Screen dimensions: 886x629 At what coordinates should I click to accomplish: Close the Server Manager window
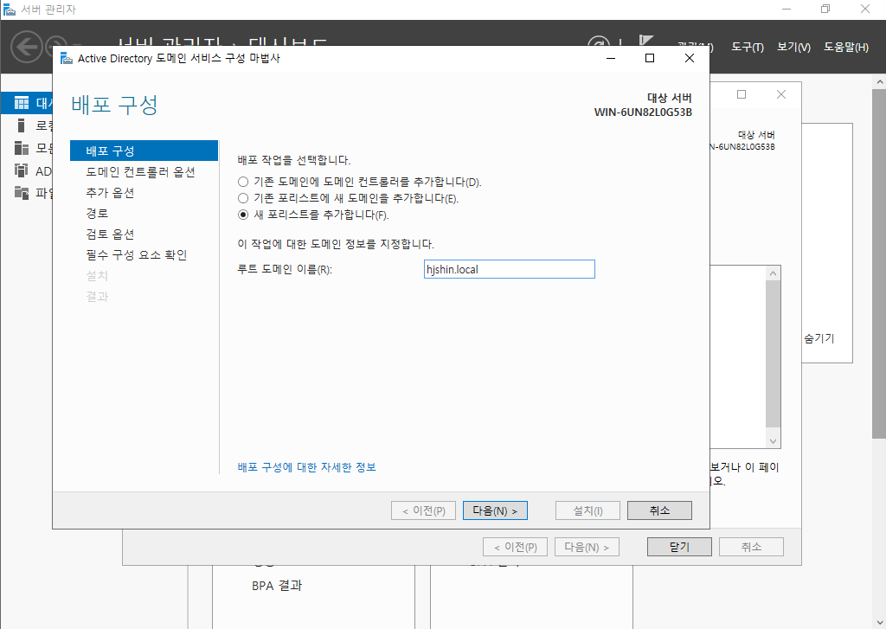pyautogui.click(x=865, y=9)
